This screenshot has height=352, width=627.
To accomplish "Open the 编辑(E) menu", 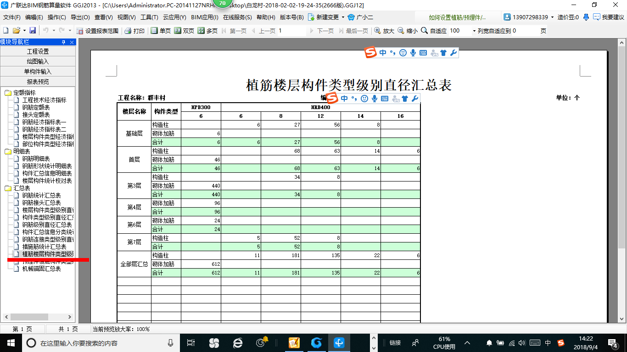I will coord(34,17).
